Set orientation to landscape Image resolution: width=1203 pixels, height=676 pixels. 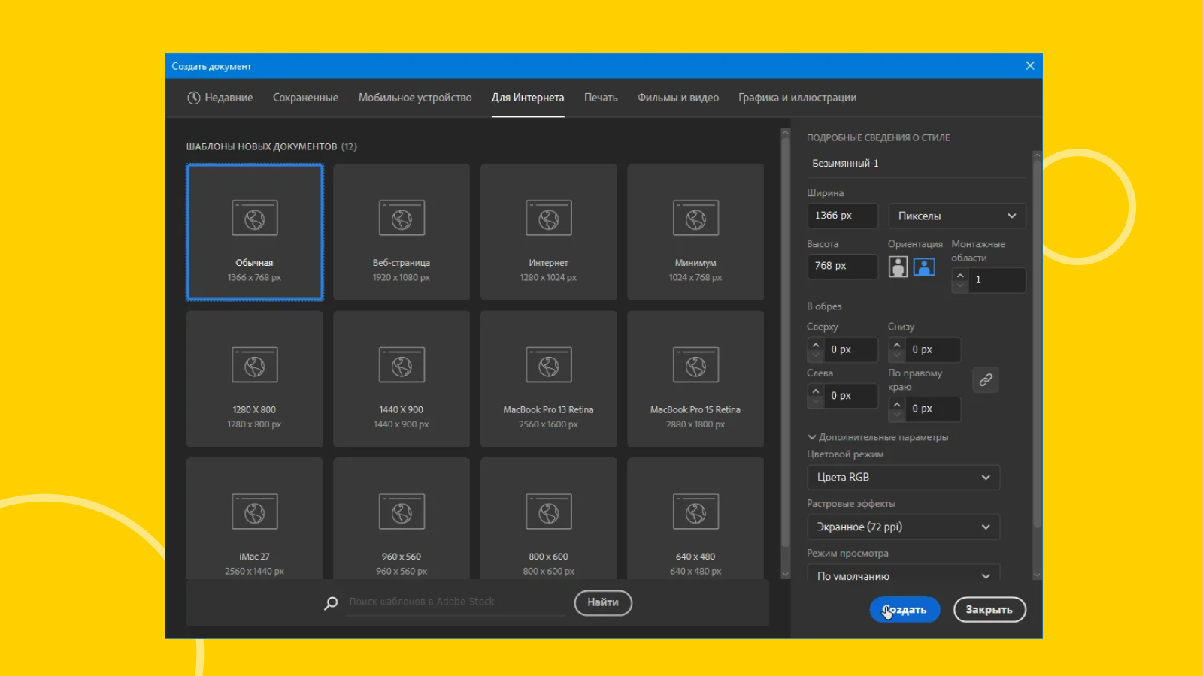pos(924,267)
